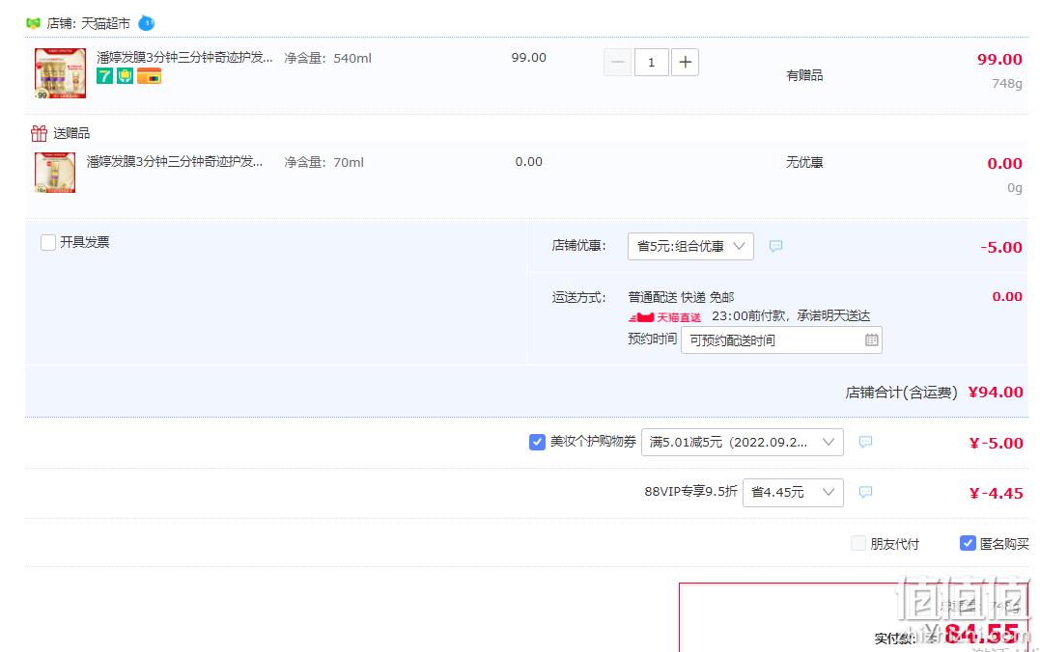The image size is (1040, 652).
Task: Click the 23:00前付款，承诺明天送达 notice
Action: pos(791,316)
